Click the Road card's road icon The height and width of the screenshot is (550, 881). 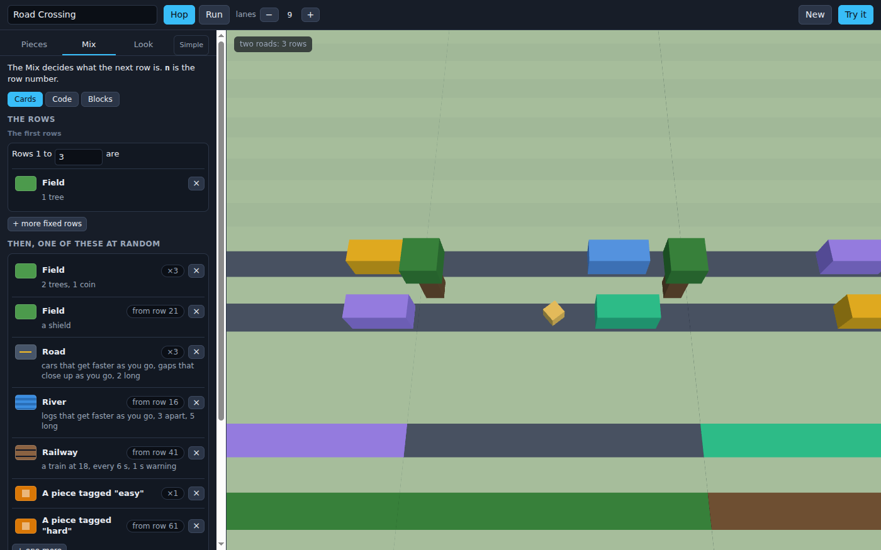(x=26, y=352)
